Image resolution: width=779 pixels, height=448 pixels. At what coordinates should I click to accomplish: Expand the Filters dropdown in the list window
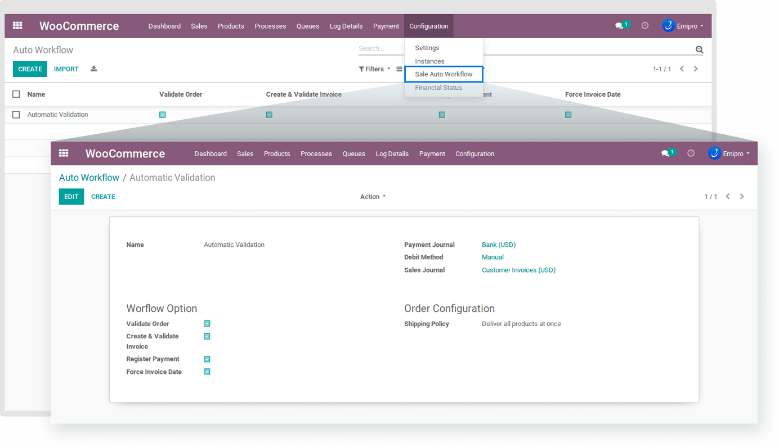click(375, 69)
